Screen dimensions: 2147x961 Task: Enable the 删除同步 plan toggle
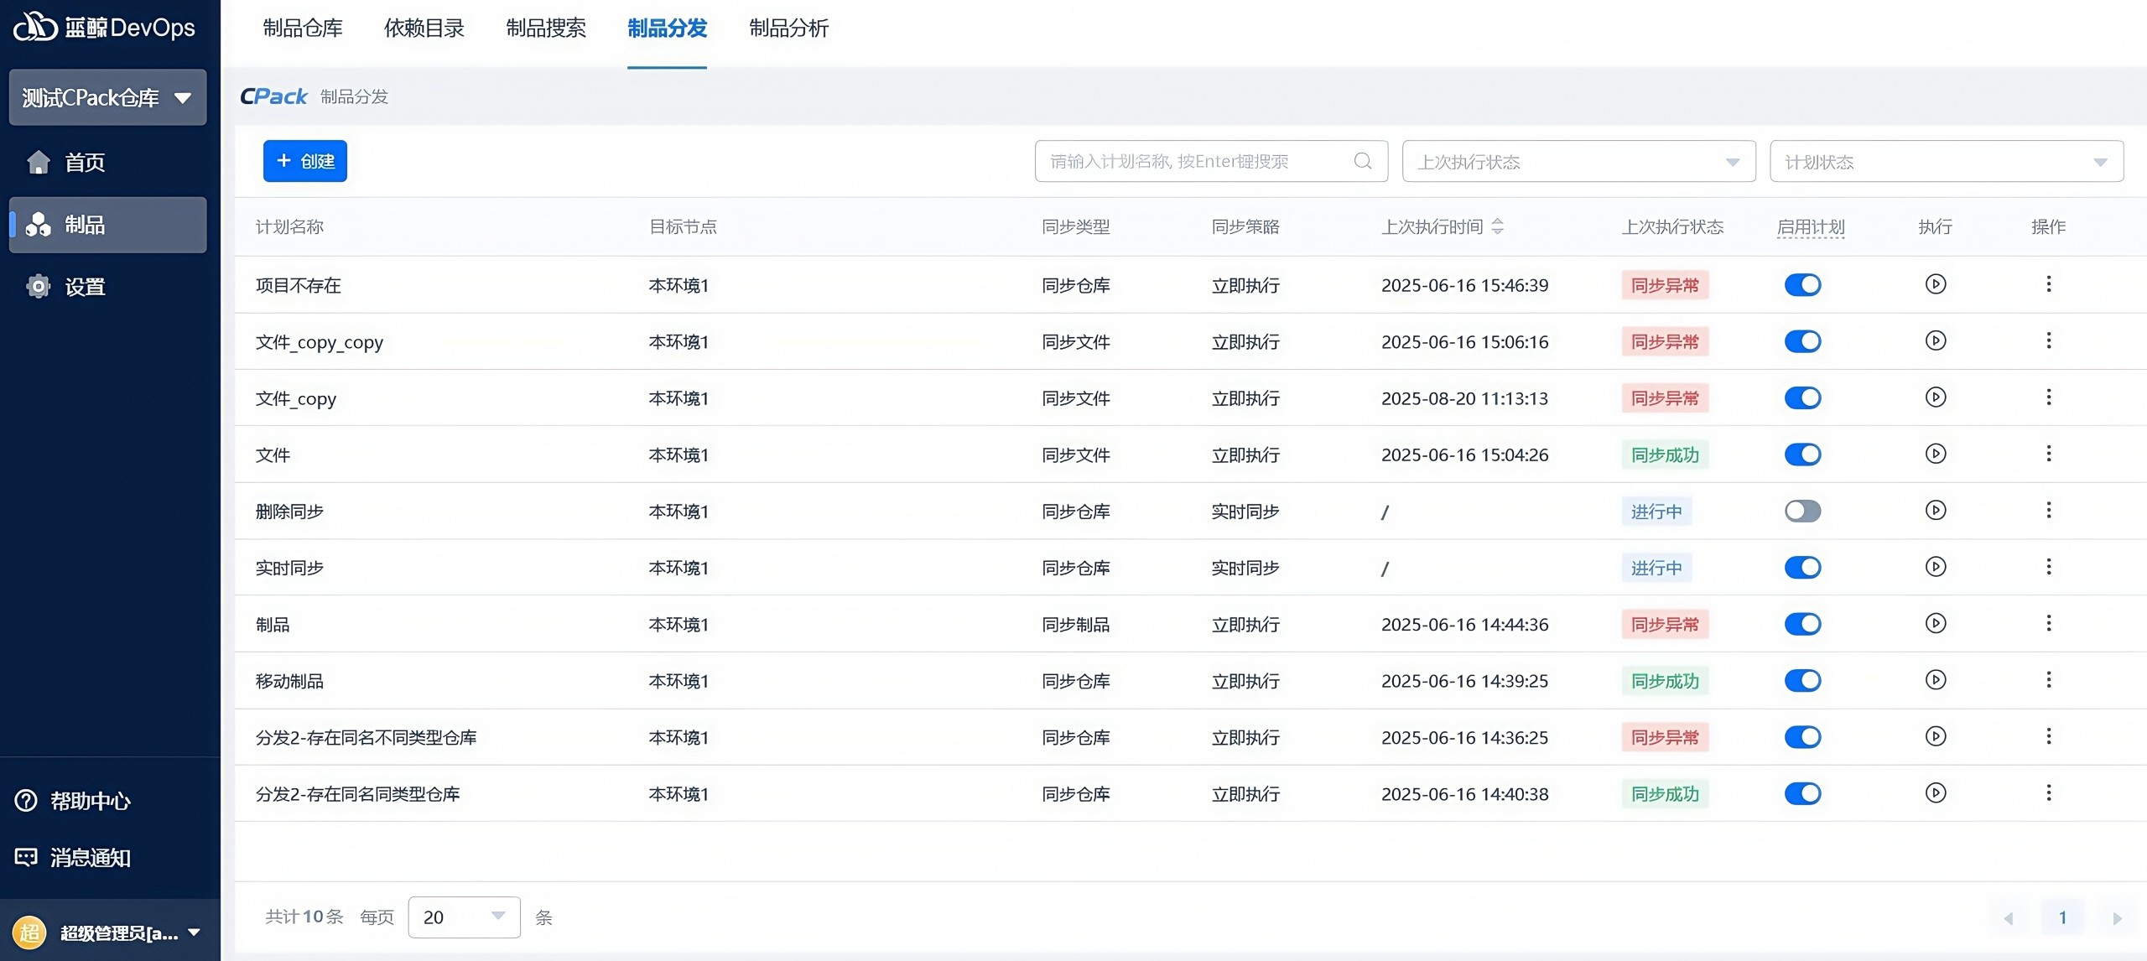[1802, 511]
